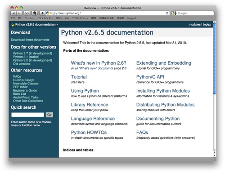
Task: Open Other Doc Collections link
Action: click(28, 101)
